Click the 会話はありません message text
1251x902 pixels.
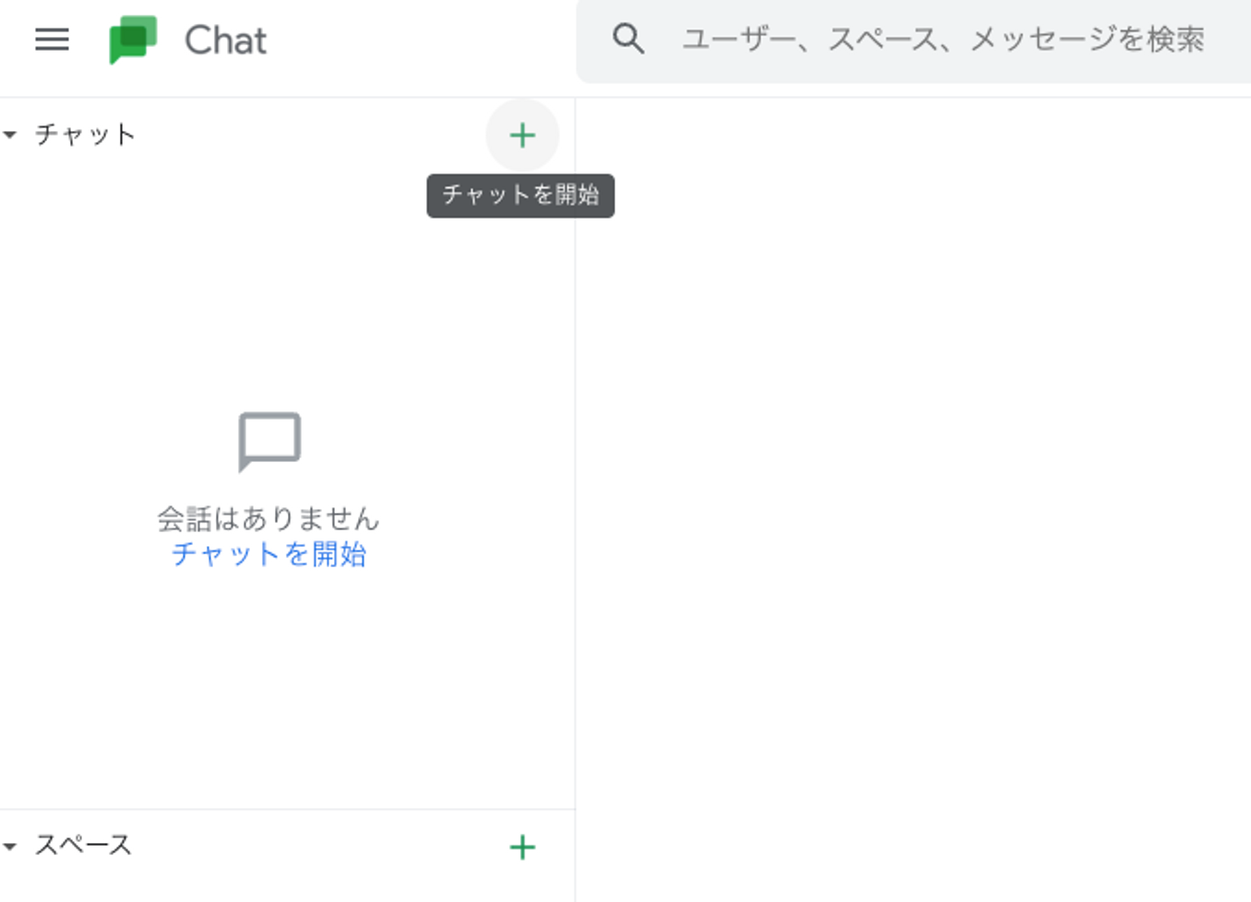[x=268, y=518]
